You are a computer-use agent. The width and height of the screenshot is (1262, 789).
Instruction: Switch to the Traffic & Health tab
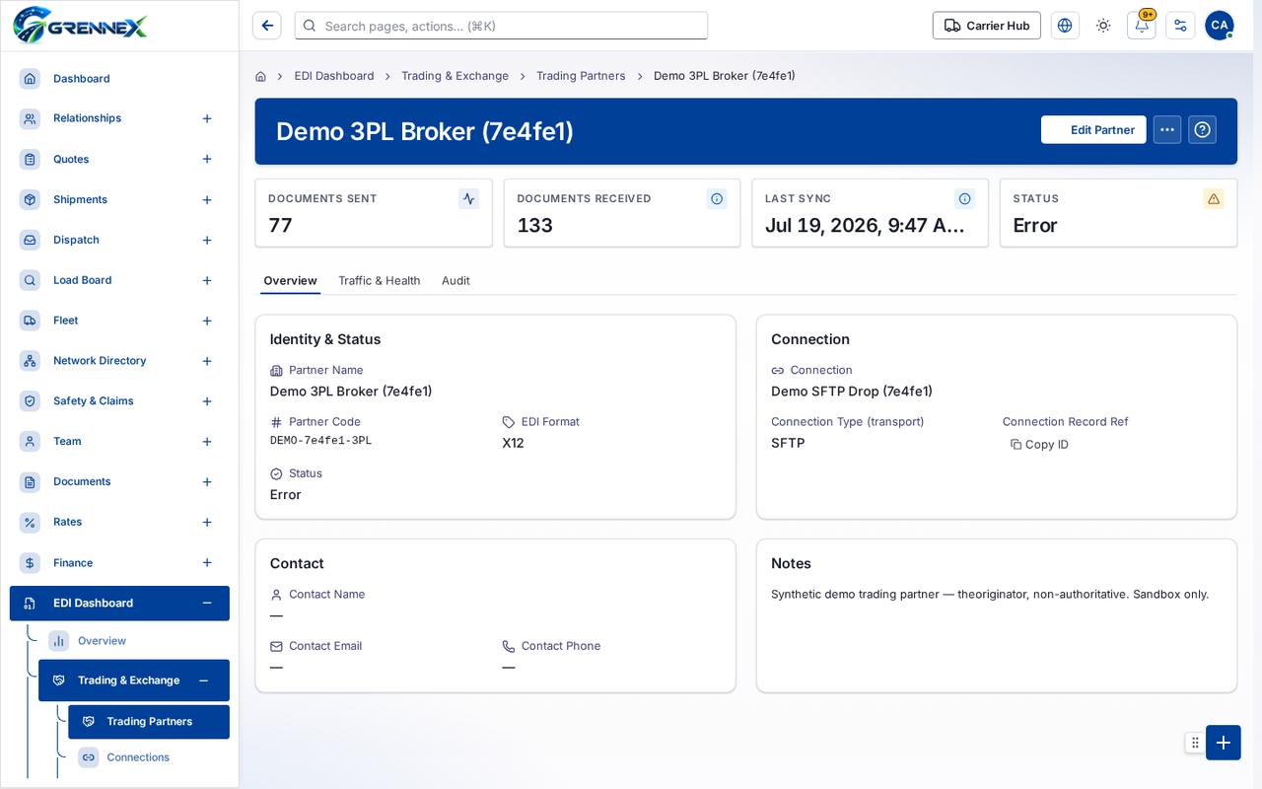click(x=380, y=281)
